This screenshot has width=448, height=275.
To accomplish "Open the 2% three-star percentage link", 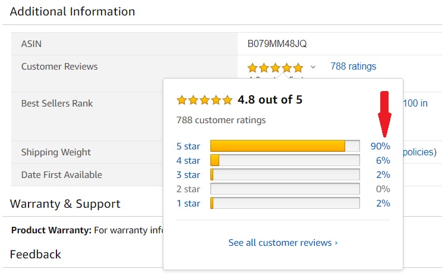I will tap(383, 175).
